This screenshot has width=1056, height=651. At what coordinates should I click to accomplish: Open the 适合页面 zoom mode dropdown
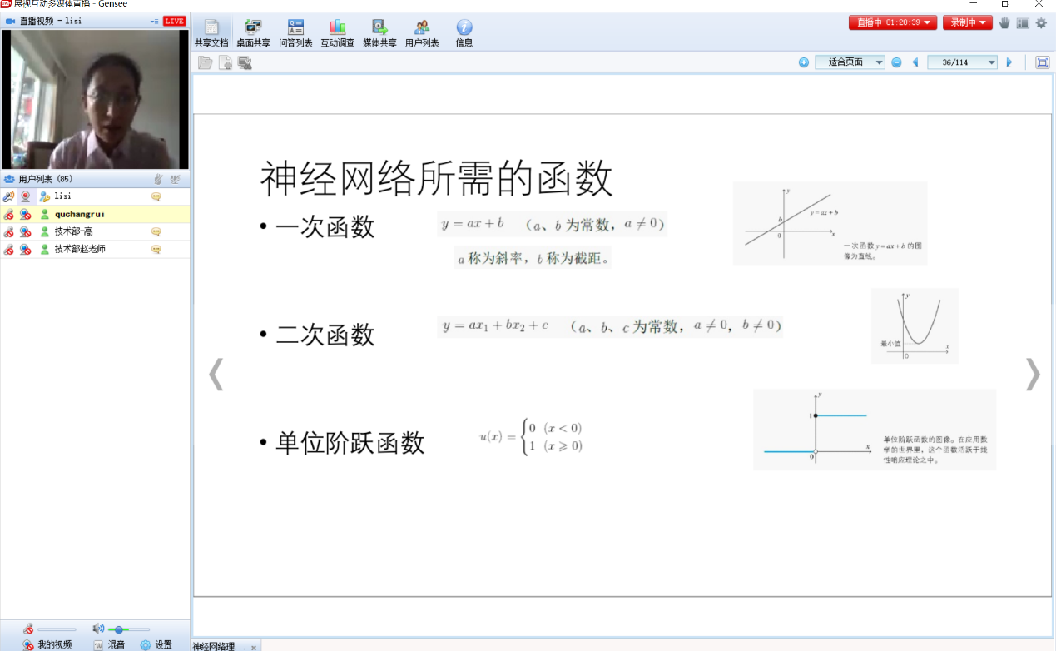click(x=850, y=62)
